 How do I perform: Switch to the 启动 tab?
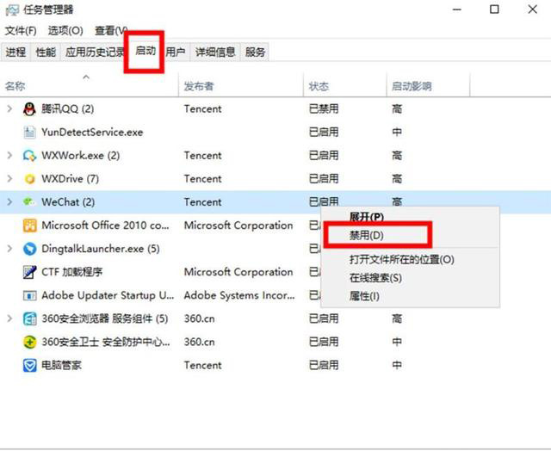click(145, 52)
